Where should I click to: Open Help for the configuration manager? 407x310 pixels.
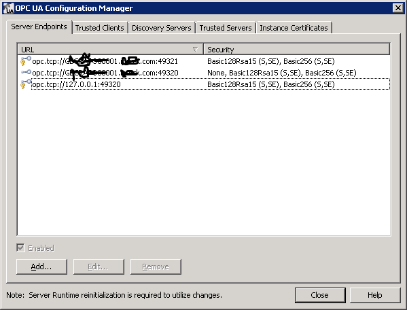[x=375, y=295]
